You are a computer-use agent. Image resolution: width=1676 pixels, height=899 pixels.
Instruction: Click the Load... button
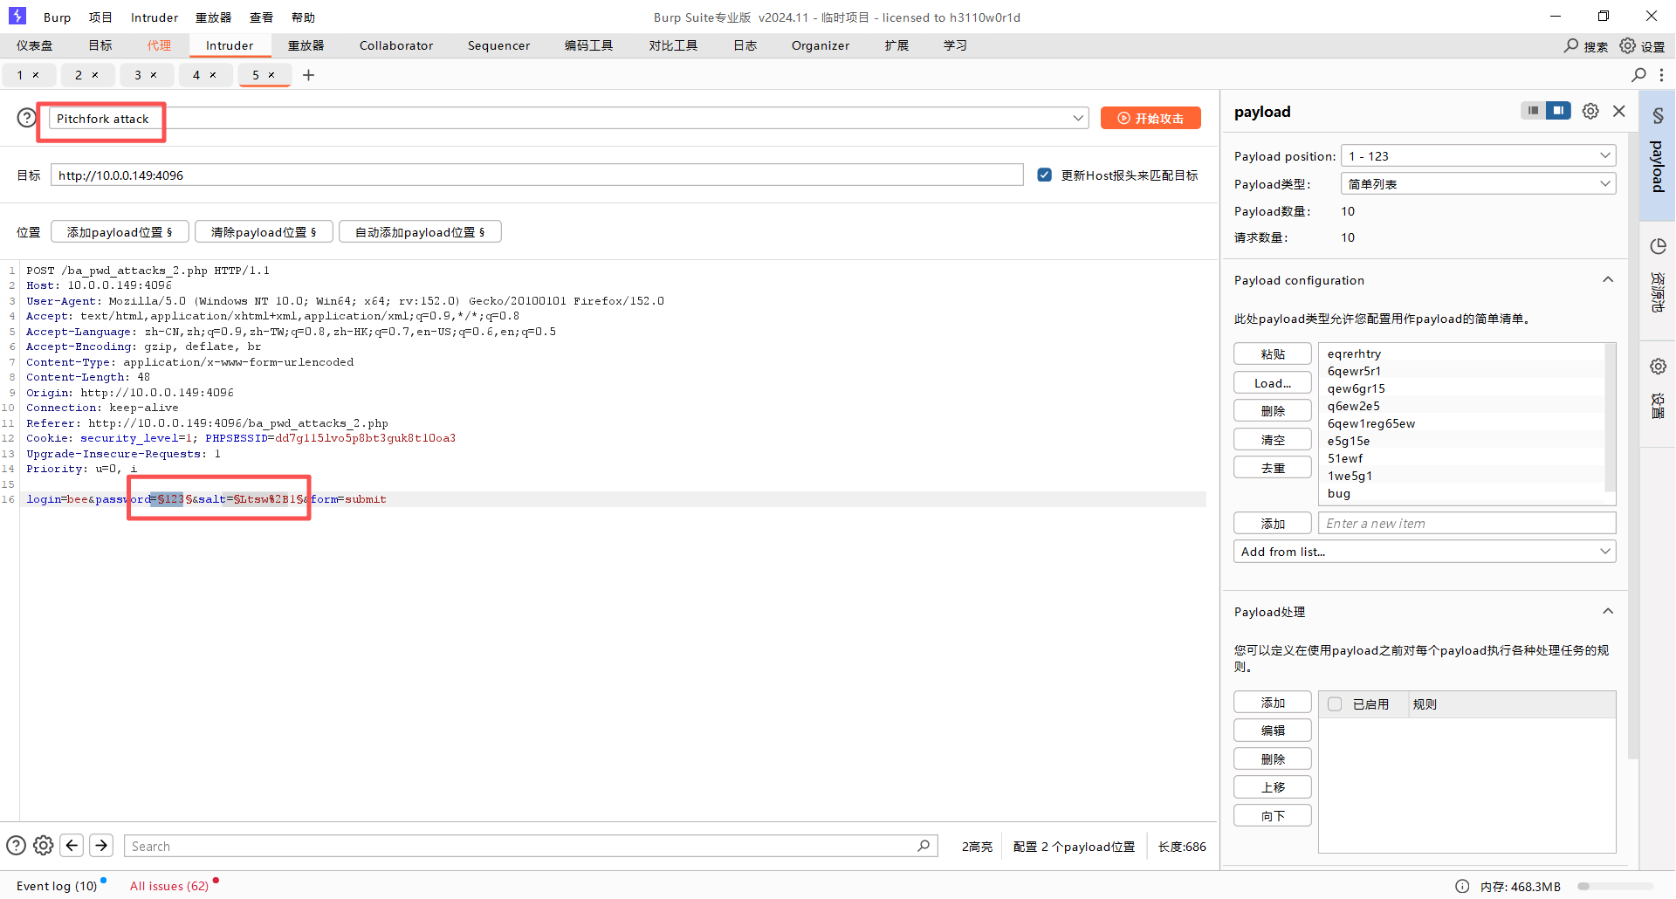pyautogui.click(x=1273, y=382)
